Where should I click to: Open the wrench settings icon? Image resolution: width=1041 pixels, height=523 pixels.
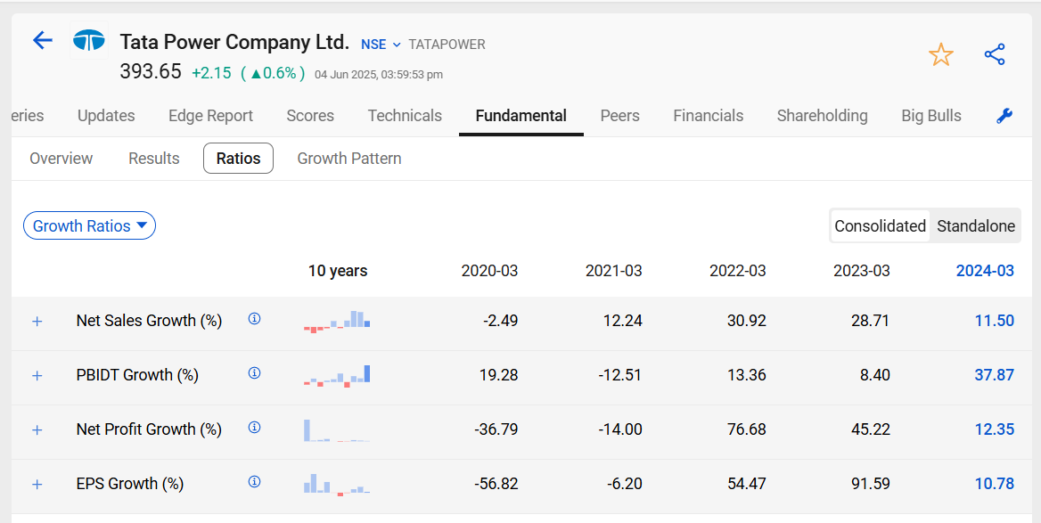[1004, 116]
